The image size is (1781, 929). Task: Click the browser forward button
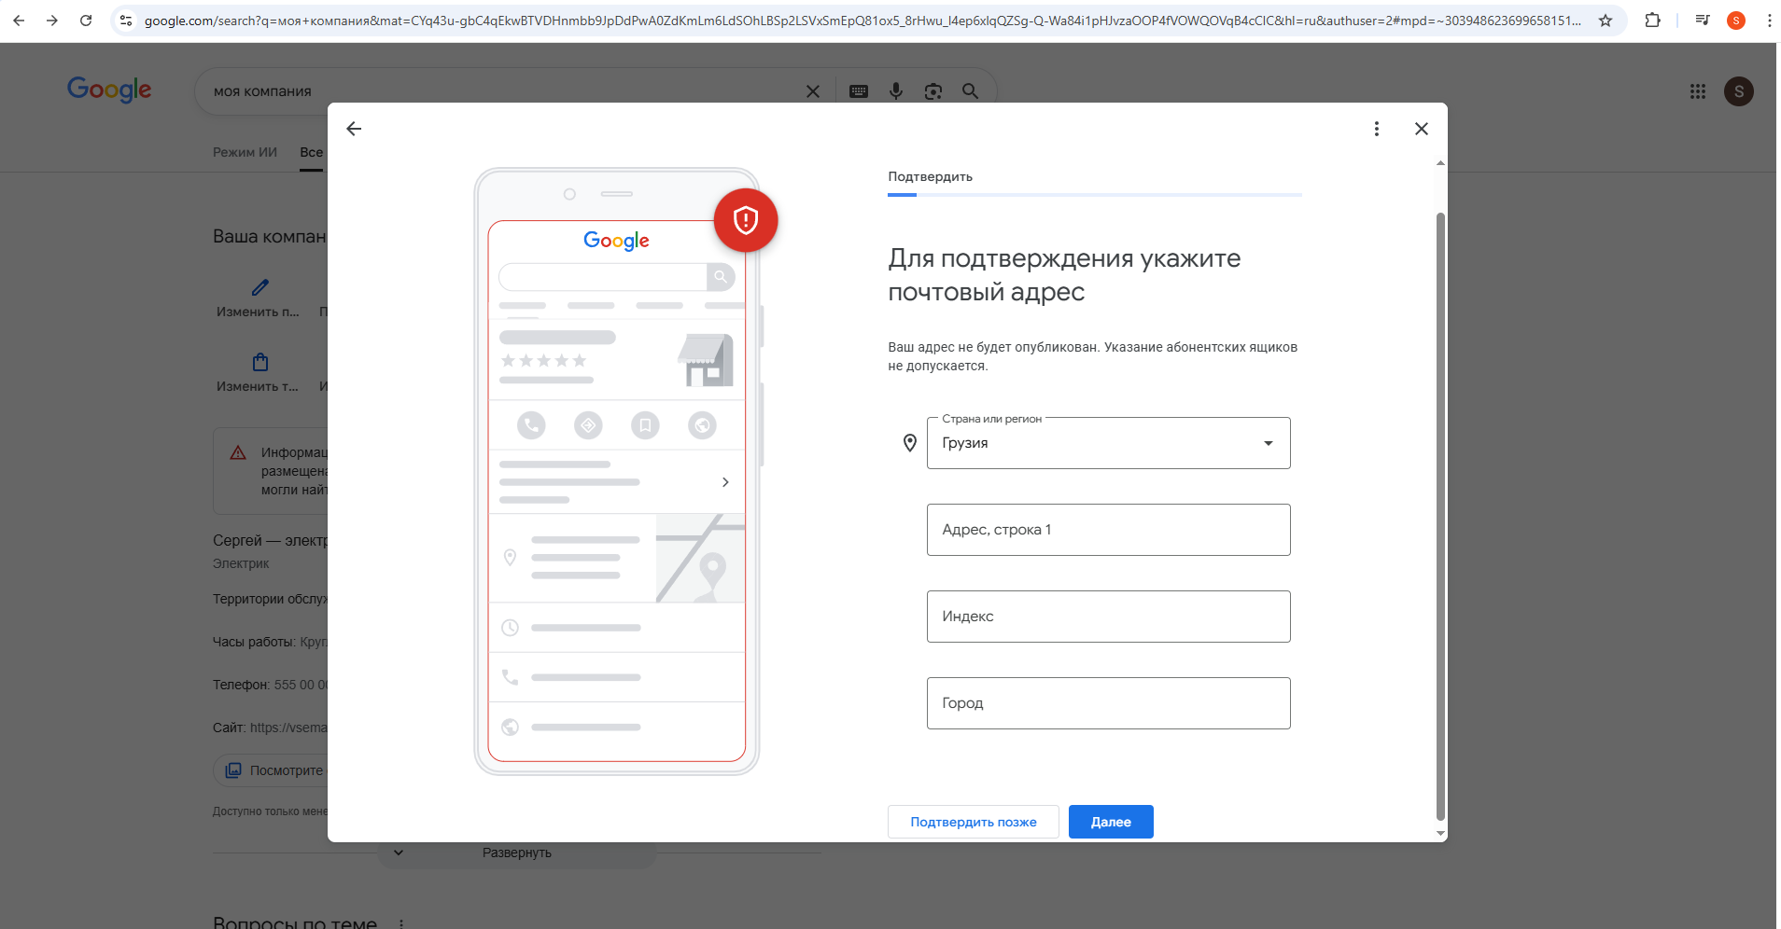(x=52, y=21)
